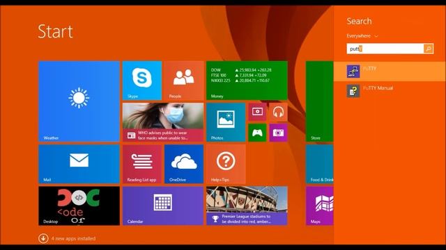Open the Help+Tips tile

226,164
